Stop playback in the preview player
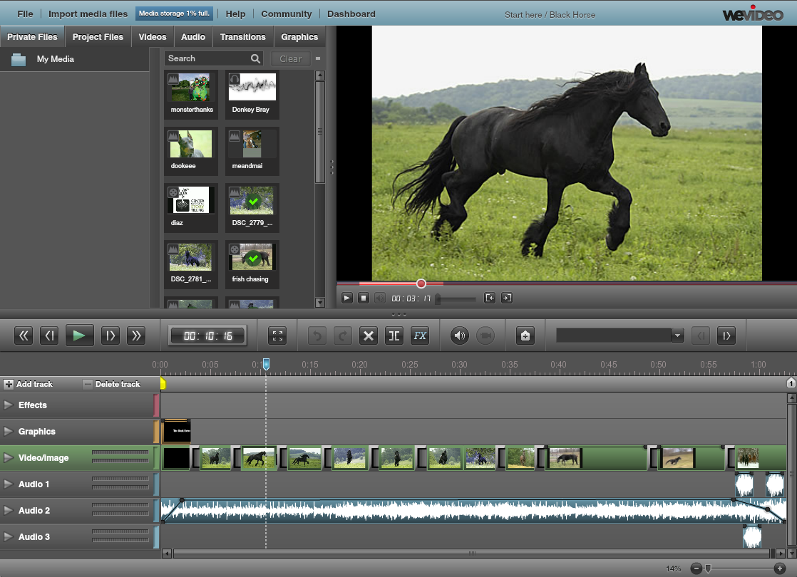Image resolution: width=797 pixels, height=577 pixels. click(363, 298)
